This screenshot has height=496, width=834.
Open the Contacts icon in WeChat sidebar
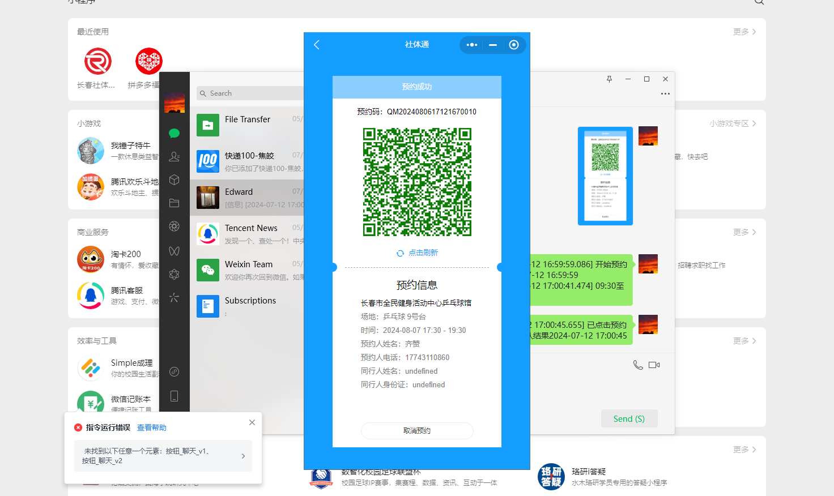(x=174, y=156)
